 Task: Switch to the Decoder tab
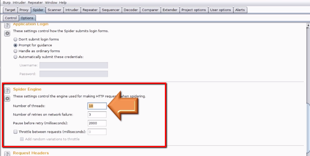coord(131,10)
